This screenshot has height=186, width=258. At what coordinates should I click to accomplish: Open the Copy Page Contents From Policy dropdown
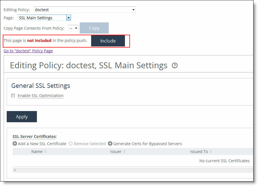(73, 28)
